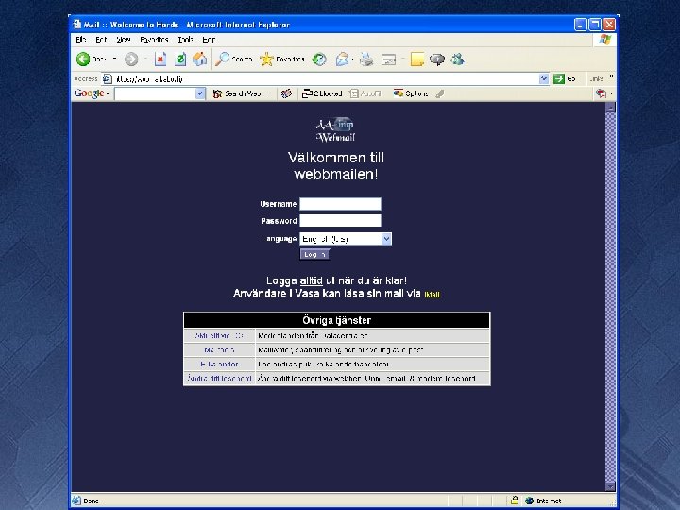The height and width of the screenshot is (510, 680).
Task: Open the Tools menu
Action: 186,40
